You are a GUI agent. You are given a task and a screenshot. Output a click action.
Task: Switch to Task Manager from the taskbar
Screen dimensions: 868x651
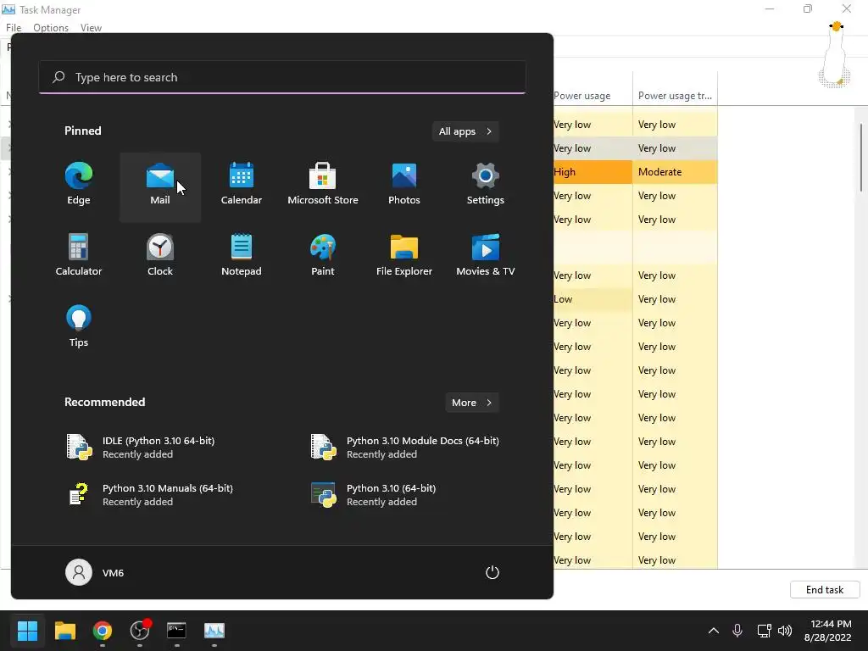[214, 631]
